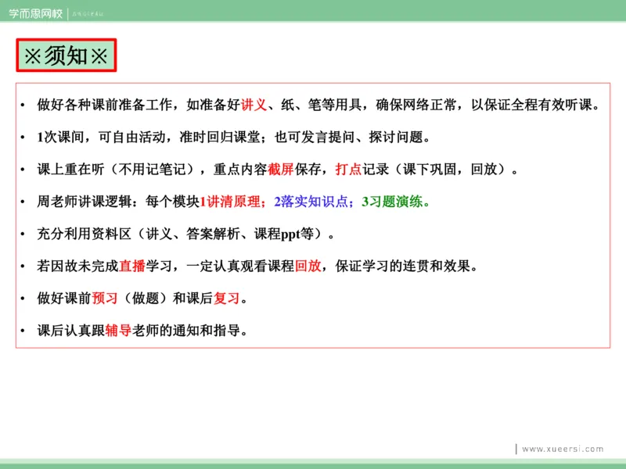Click the text 课上重在听

pyautogui.click(x=70, y=170)
